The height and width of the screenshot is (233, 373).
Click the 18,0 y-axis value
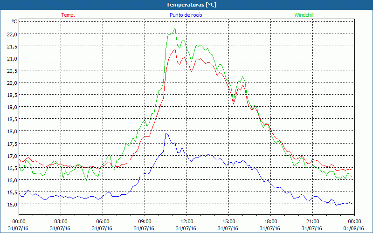coord(13,131)
